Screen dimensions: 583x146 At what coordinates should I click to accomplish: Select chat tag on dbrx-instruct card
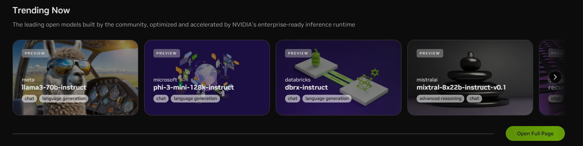coord(292,98)
